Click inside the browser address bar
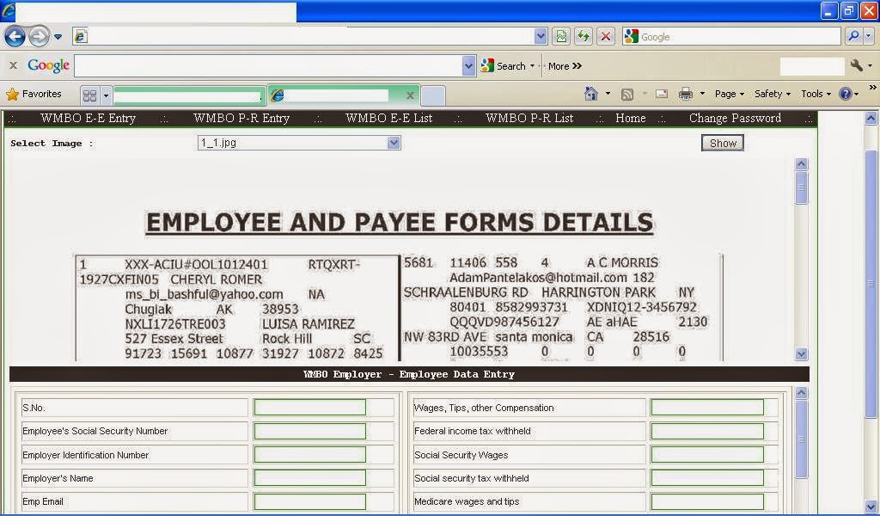This screenshot has width=880, height=516. click(x=309, y=36)
